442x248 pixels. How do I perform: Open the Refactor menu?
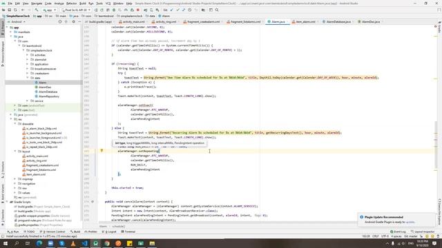[x=71, y=3]
